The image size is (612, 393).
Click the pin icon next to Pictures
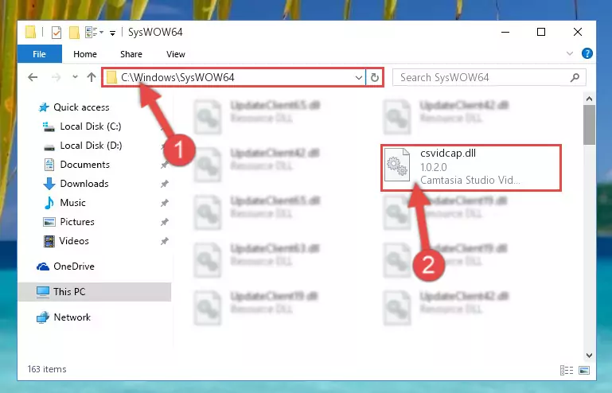(x=164, y=222)
